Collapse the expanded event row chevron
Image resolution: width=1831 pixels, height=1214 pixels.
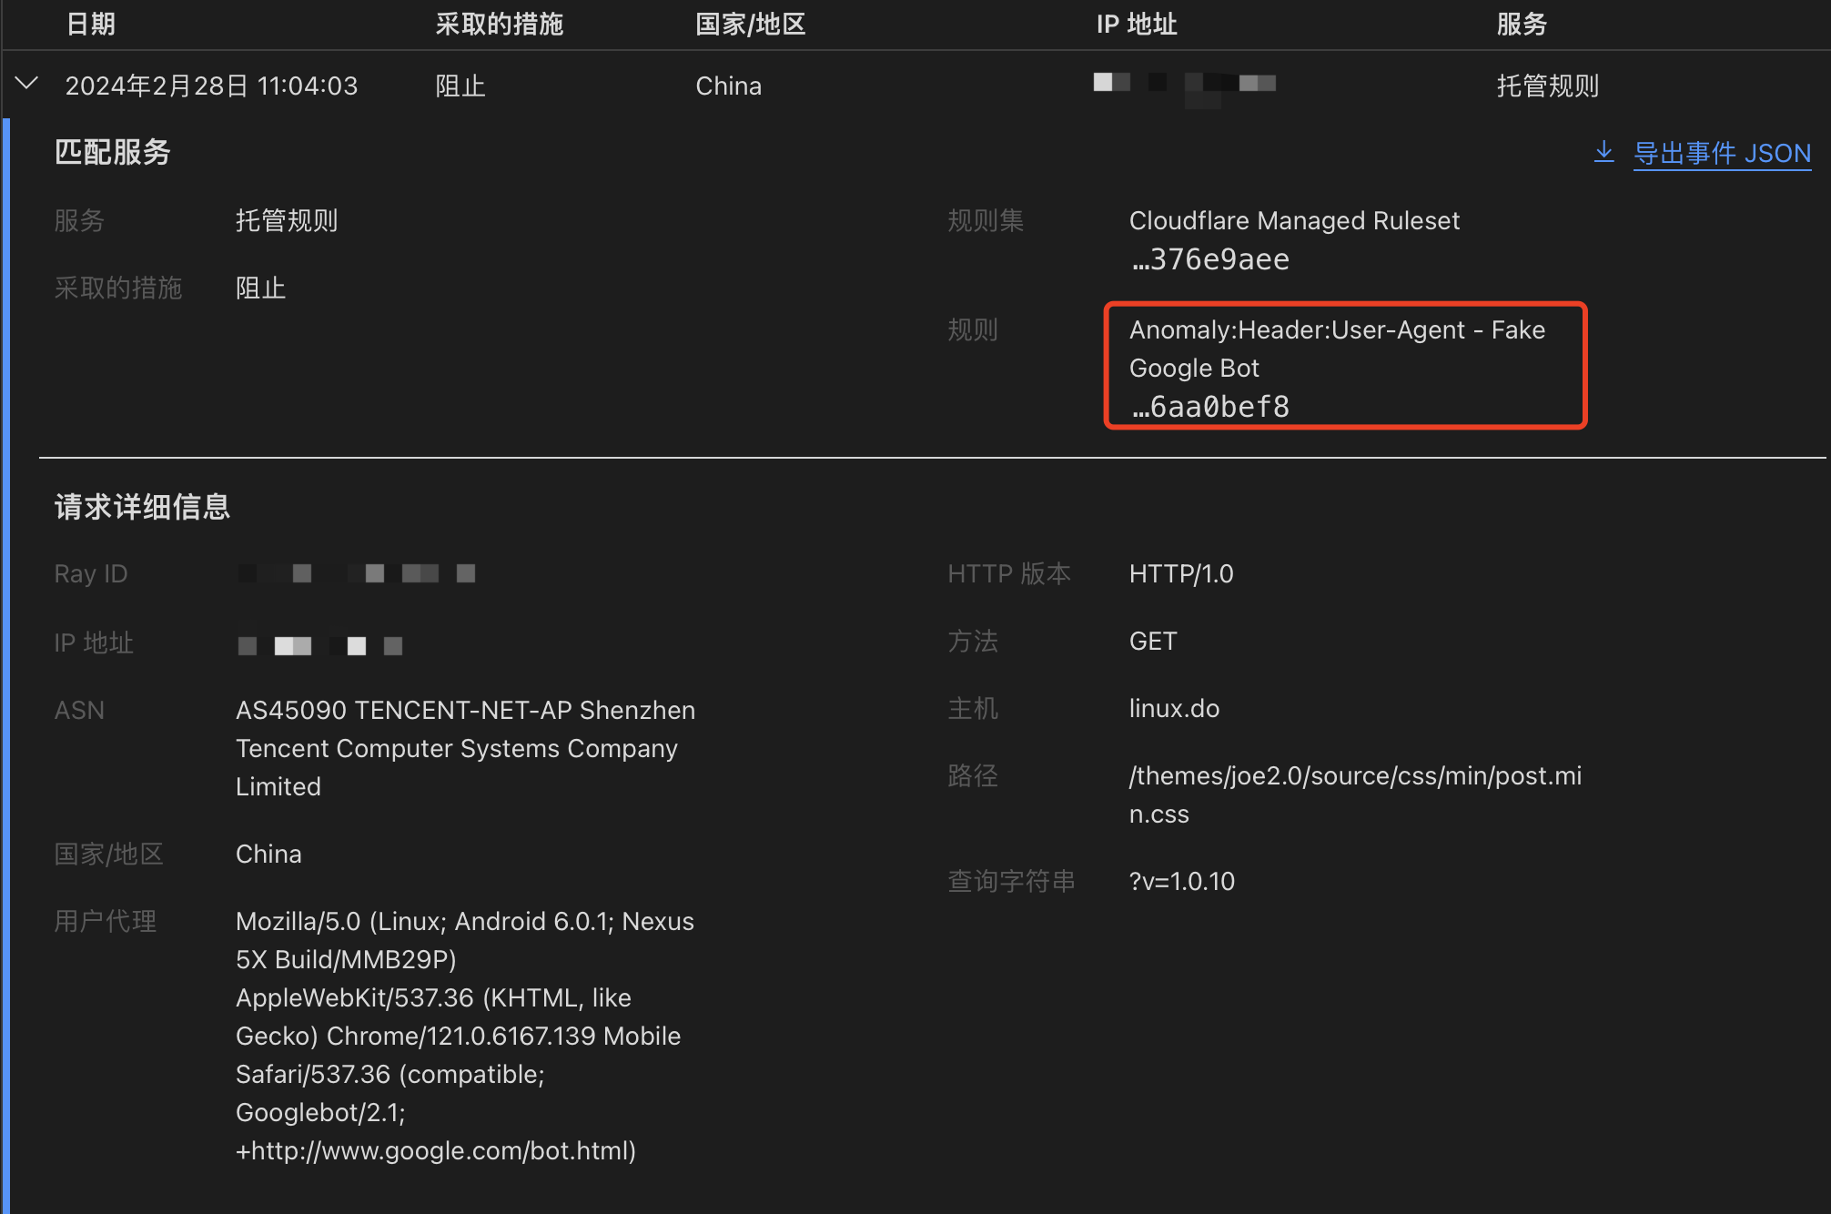tap(27, 85)
